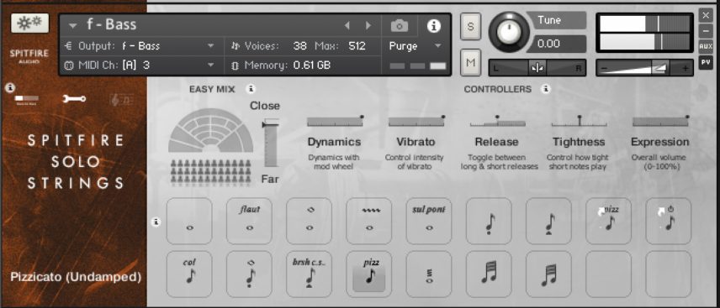Toggle the AUX sends panel

click(x=706, y=46)
